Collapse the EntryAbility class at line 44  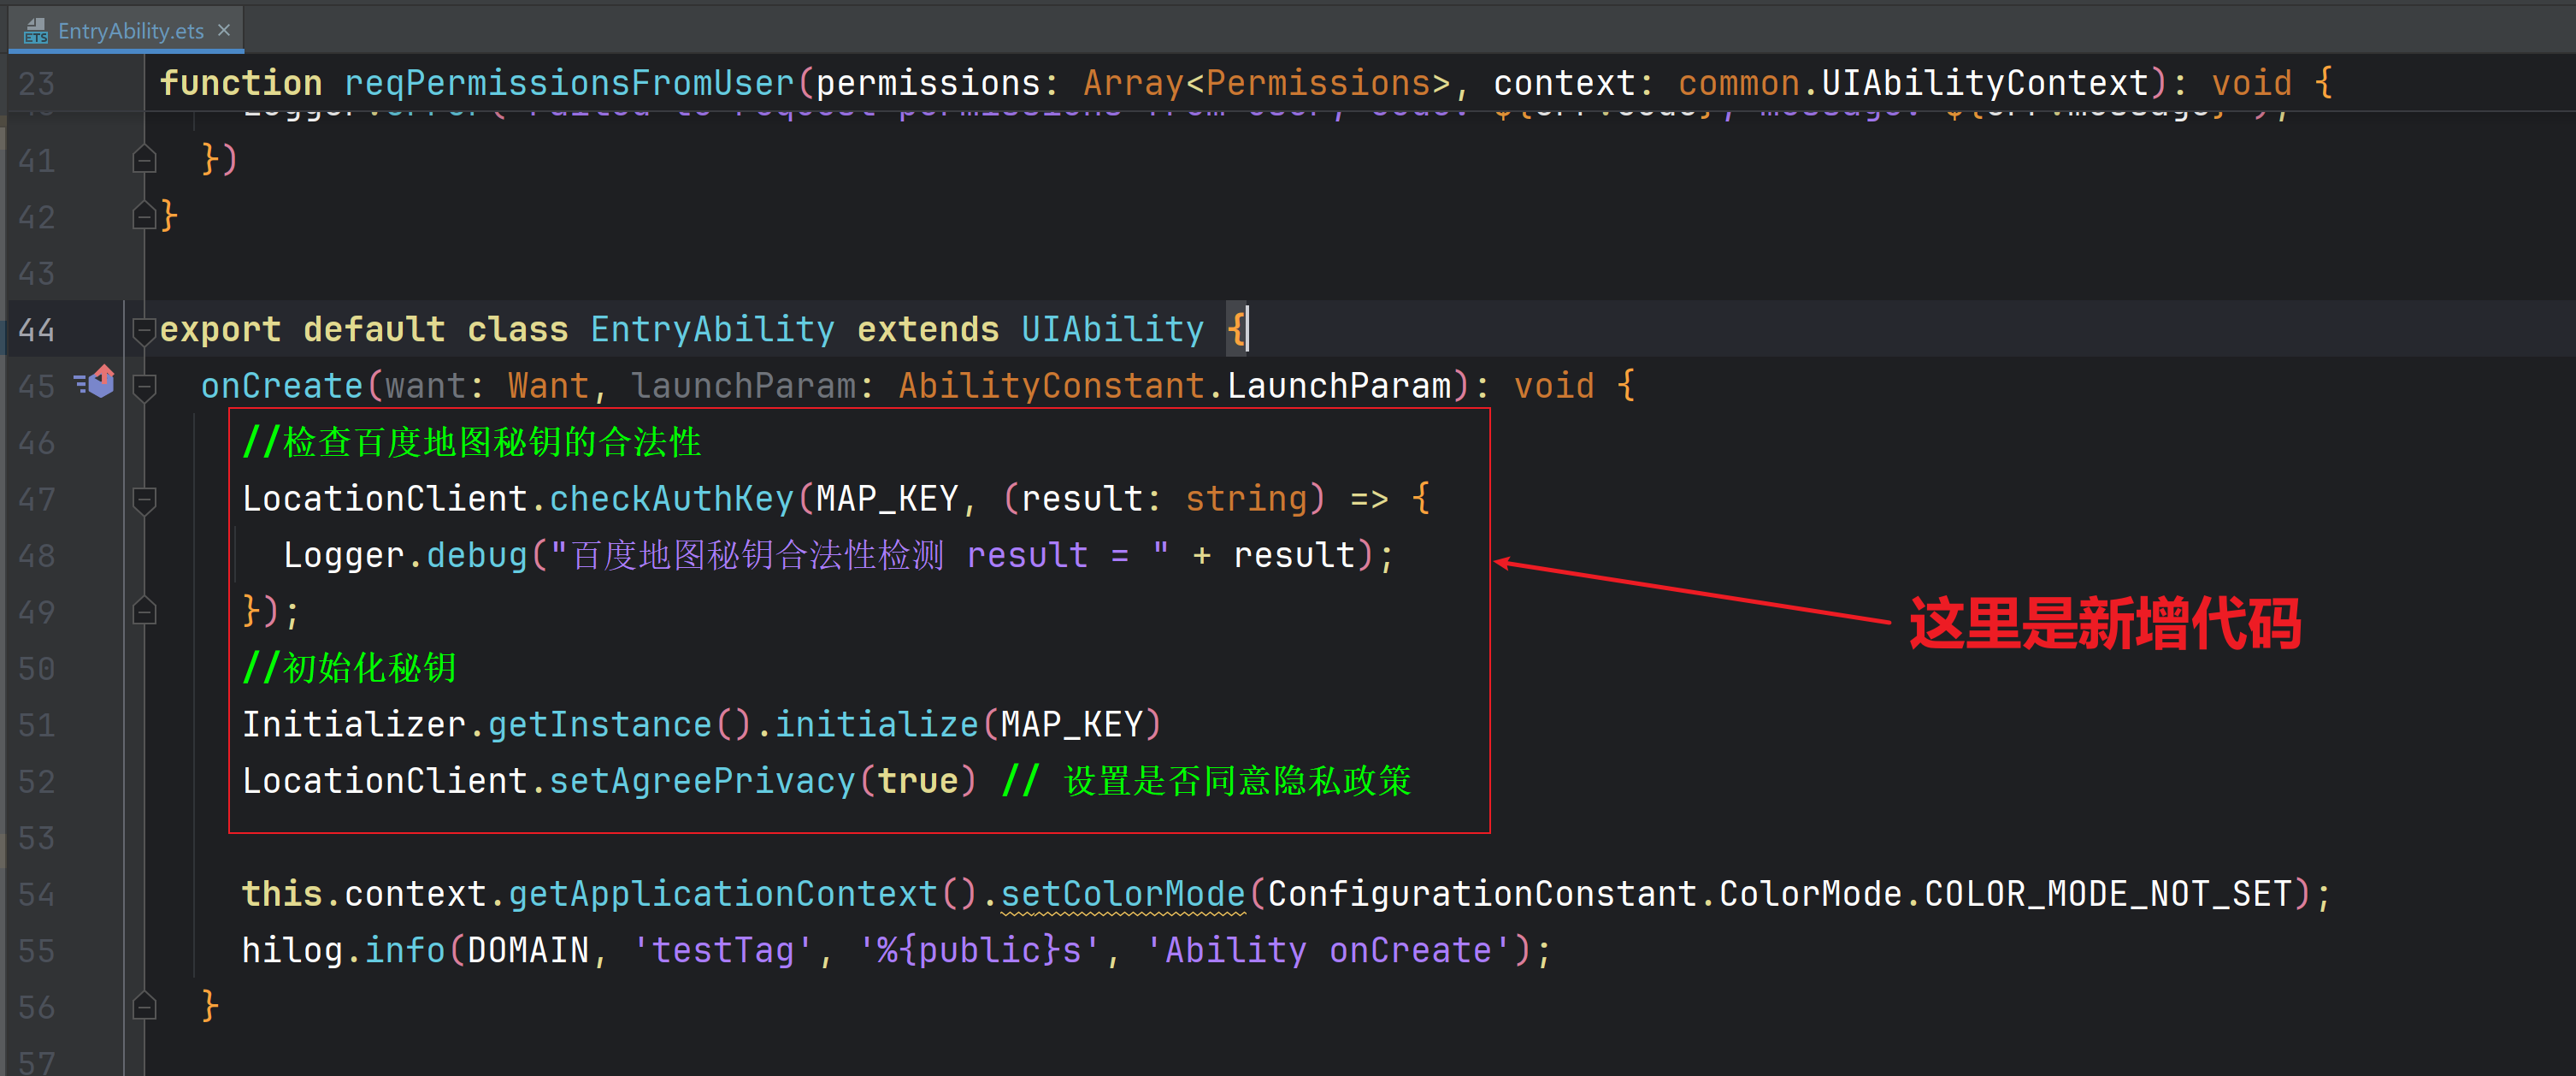(145, 329)
